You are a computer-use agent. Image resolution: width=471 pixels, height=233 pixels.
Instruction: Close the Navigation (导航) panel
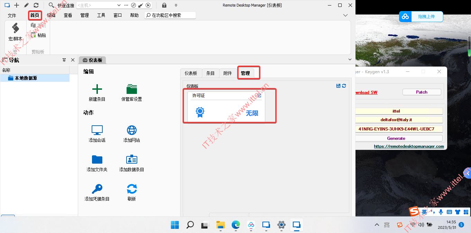tap(73, 60)
